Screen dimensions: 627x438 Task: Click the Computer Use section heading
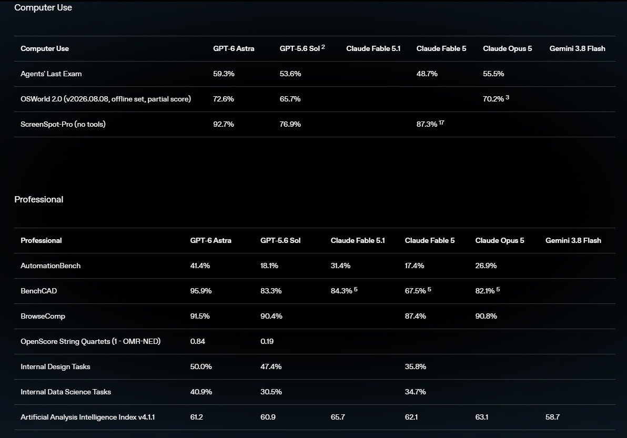43,7
